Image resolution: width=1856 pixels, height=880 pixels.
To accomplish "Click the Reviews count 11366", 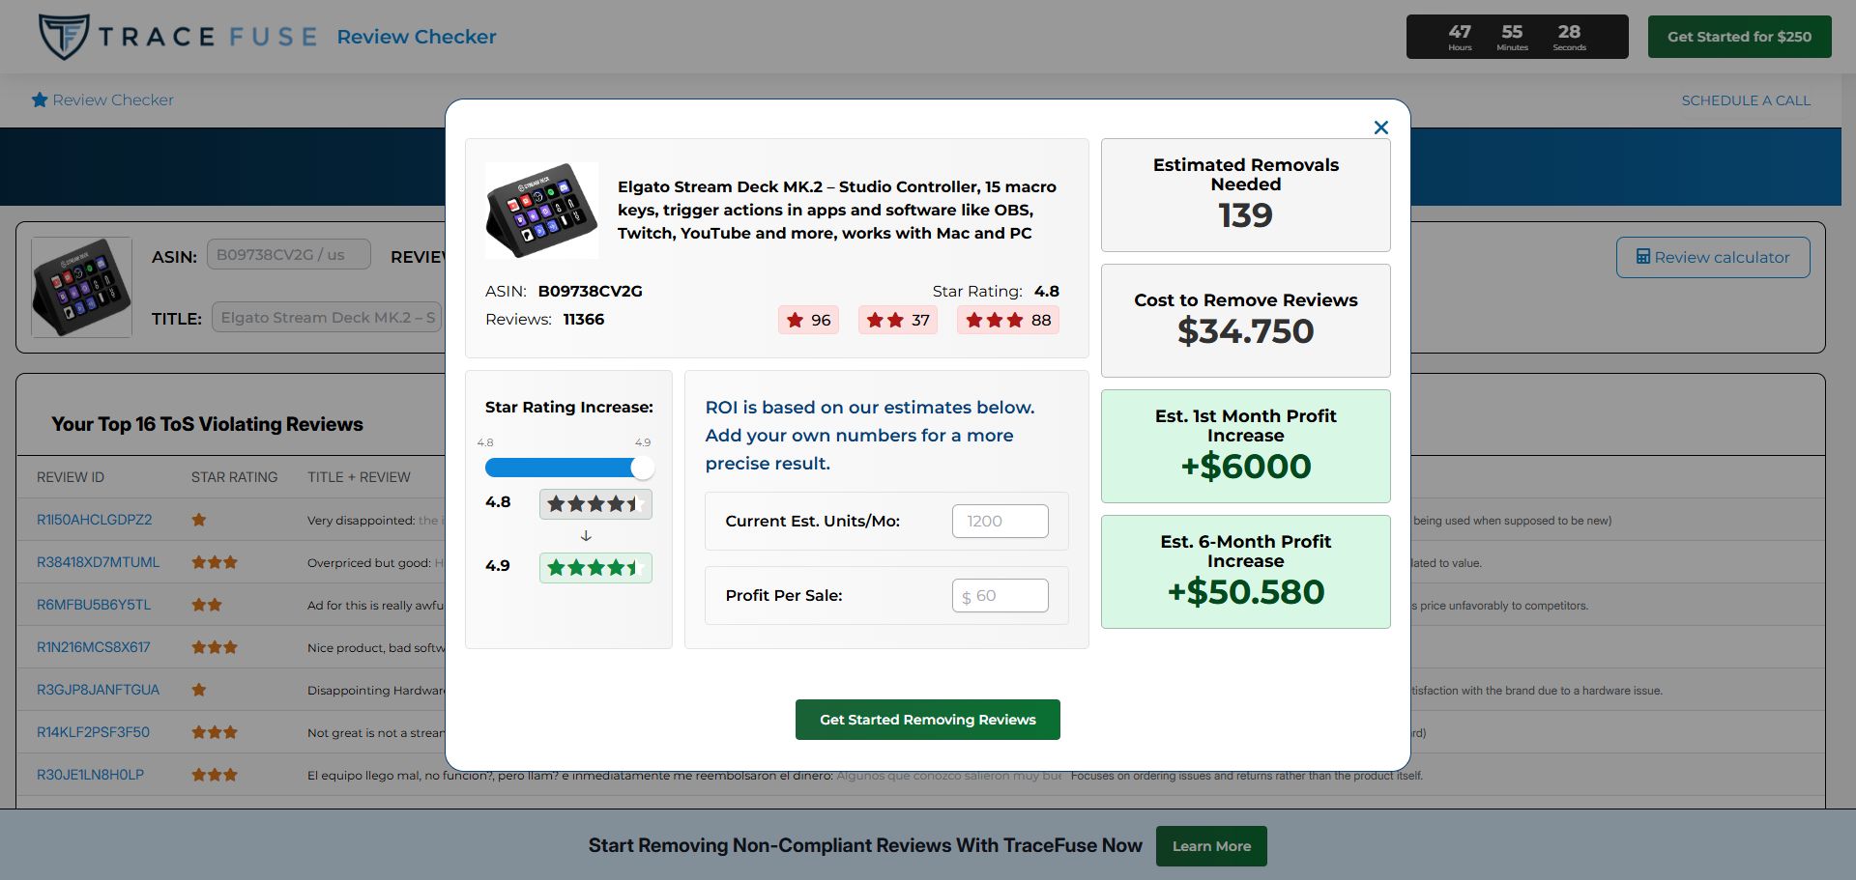I will [584, 319].
